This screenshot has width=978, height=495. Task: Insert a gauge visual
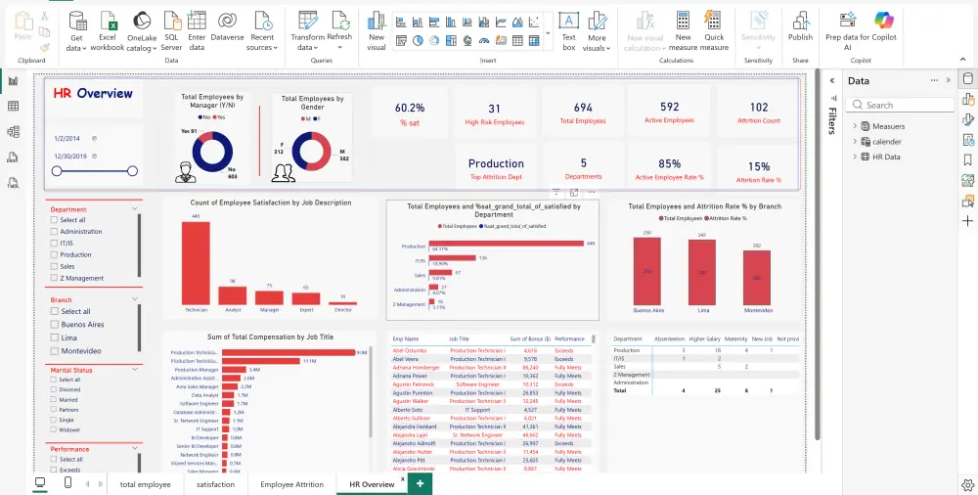[x=484, y=40]
